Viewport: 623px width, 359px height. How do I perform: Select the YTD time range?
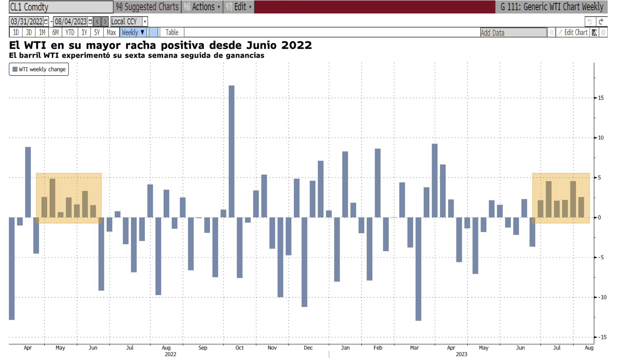(x=70, y=32)
